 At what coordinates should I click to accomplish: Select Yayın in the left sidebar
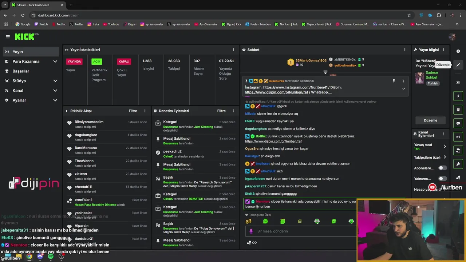[x=31, y=52]
